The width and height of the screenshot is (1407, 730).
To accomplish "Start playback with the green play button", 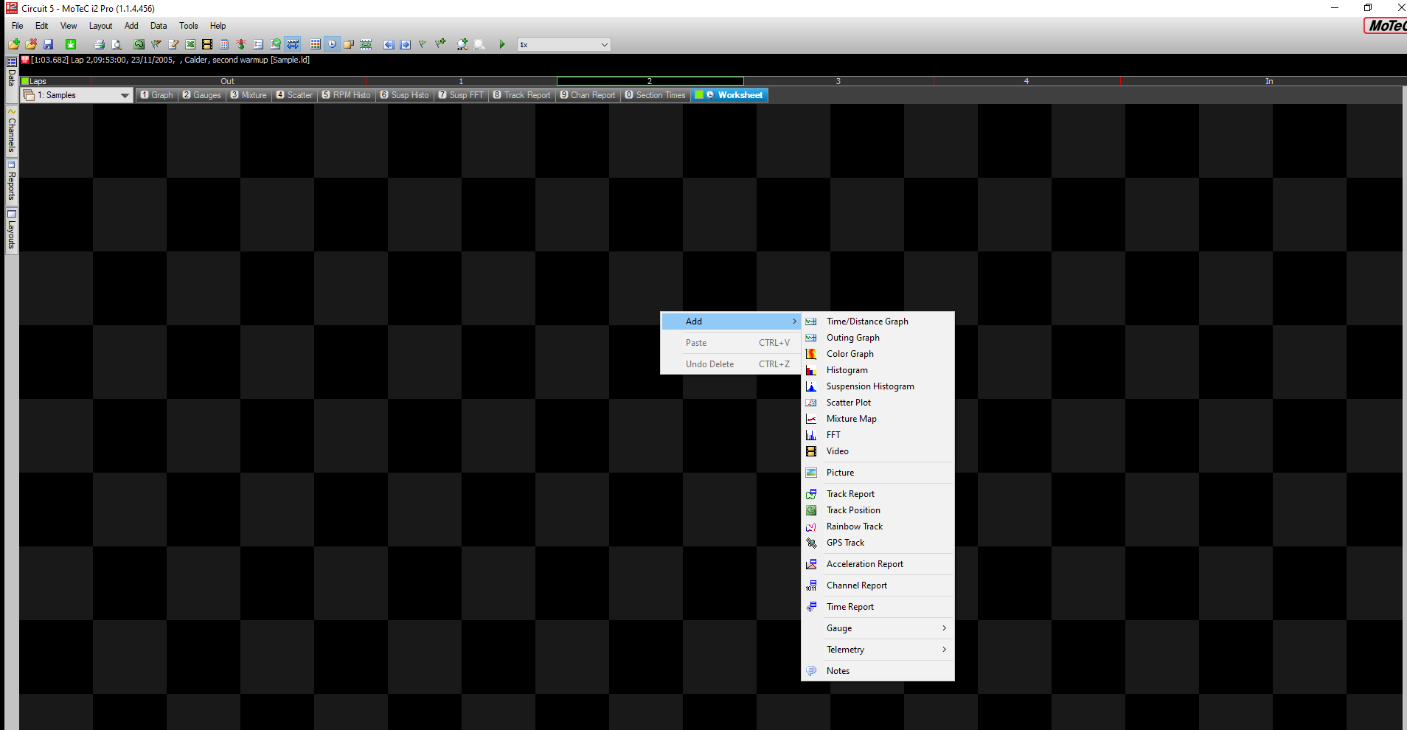I will tap(502, 44).
